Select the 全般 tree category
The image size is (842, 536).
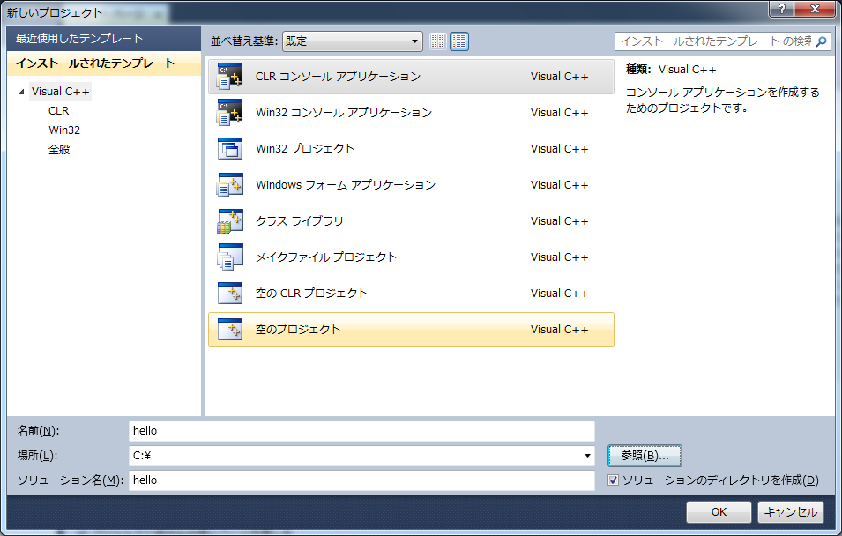tap(59, 149)
